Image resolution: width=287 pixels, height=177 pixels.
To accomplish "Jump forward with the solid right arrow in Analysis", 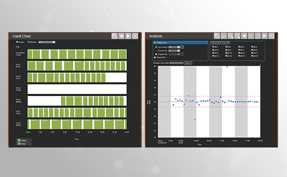I will pyautogui.click(x=265, y=36).
